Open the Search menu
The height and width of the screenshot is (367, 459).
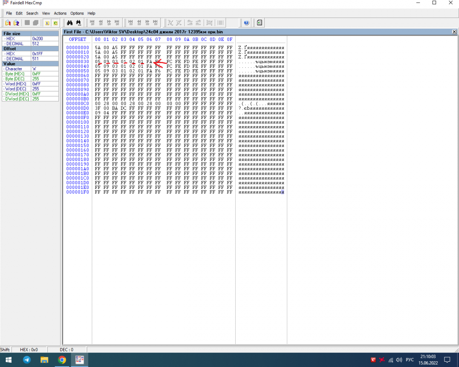[x=32, y=13]
